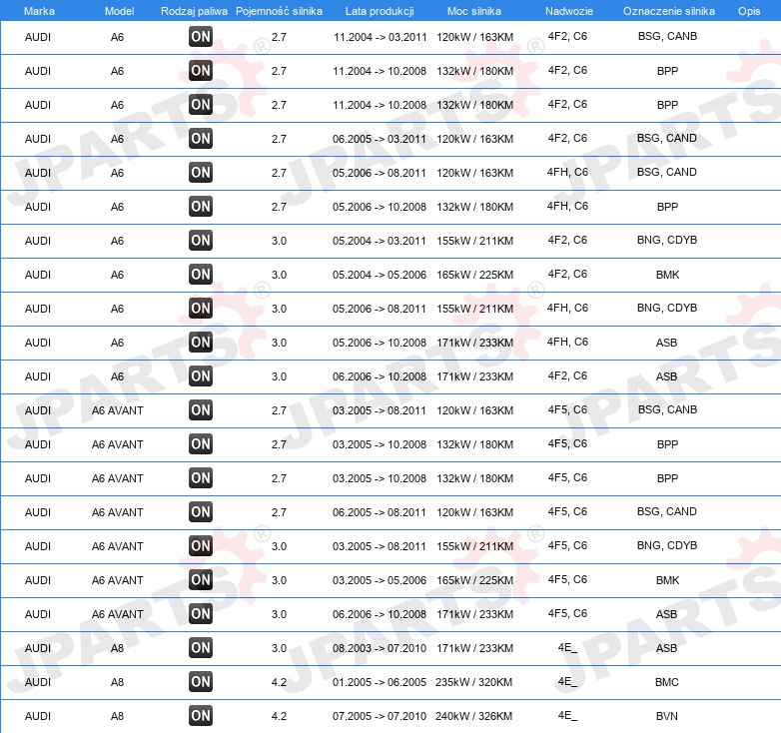Select the 4FH, C6 body cell in the ASB row
The width and height of the screenshot is (781, 733).
(x=567, y=342)
